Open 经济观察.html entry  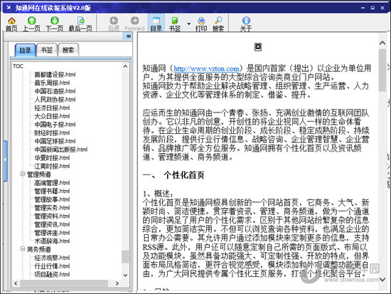pyautogui.click(x=52, y=258)
